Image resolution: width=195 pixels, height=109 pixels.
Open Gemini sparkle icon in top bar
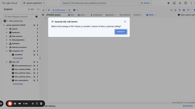click(168, 3)
